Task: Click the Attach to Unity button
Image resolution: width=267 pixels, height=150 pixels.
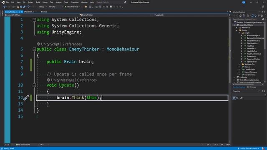Action: [x=72, y=7]
